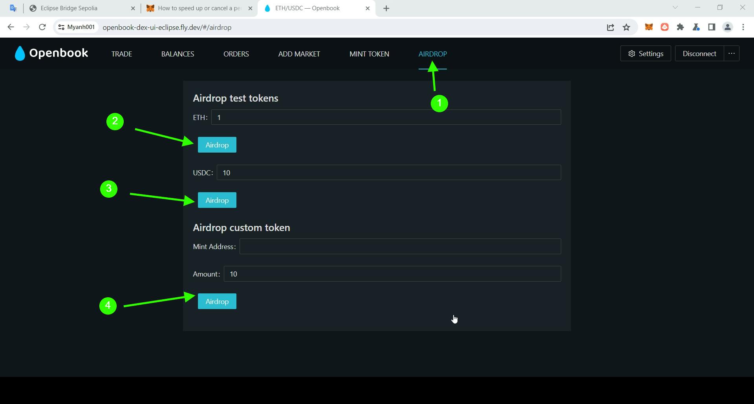Click the address bar URL
Screen dimensions: 754x404
tap(167, 27)
